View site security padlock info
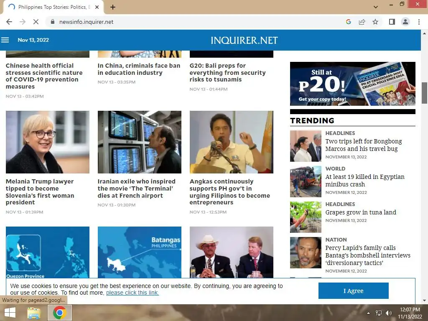Image resolution: width=428 pixels, height=321 pixels. tap(53, 22)
